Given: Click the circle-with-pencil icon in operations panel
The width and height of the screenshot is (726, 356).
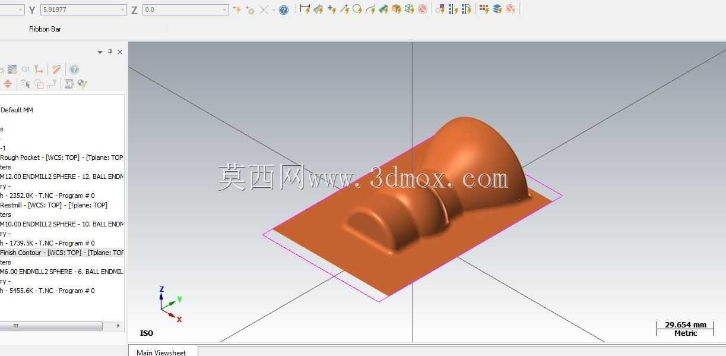Looking at the screenshot, I should coord(83,84).
